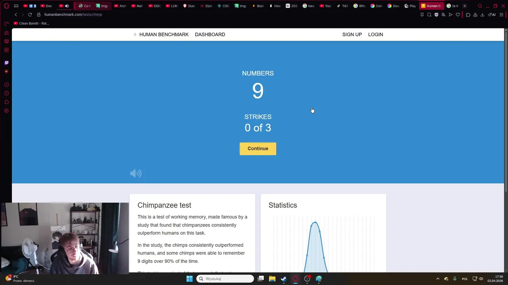Open the profile account icon
This screenshot has width=508, height=285.
point(475,15)
